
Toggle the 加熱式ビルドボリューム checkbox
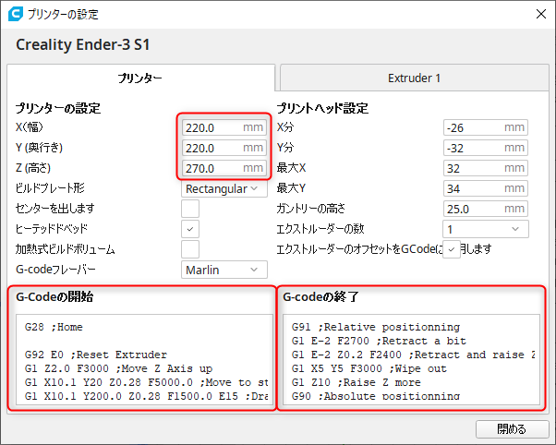190,249
